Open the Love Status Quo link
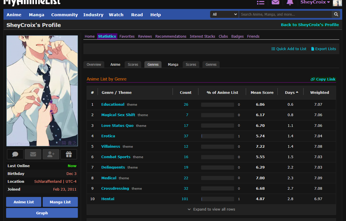 (x=117, y=126)
